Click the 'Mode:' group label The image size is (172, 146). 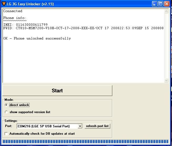(x=9, y=100)
